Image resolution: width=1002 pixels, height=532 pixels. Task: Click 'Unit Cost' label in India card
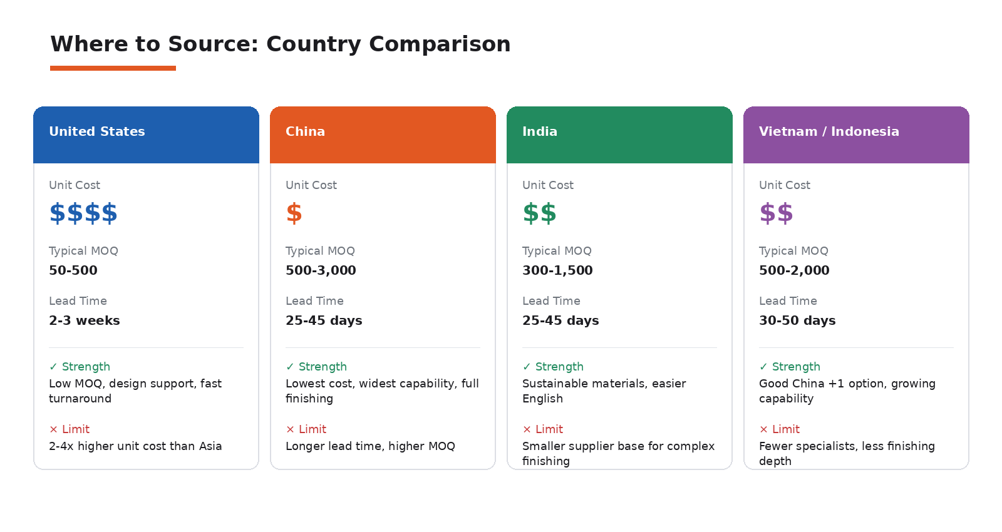[548, 185]
